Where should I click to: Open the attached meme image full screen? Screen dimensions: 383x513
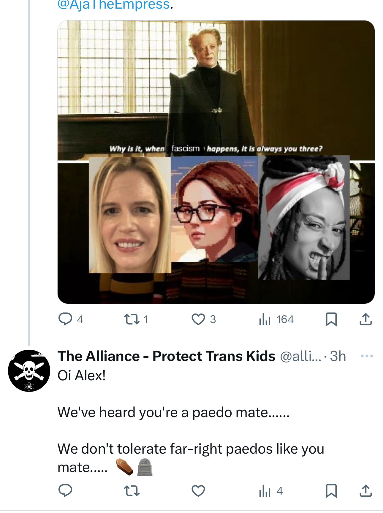[216, 162]
